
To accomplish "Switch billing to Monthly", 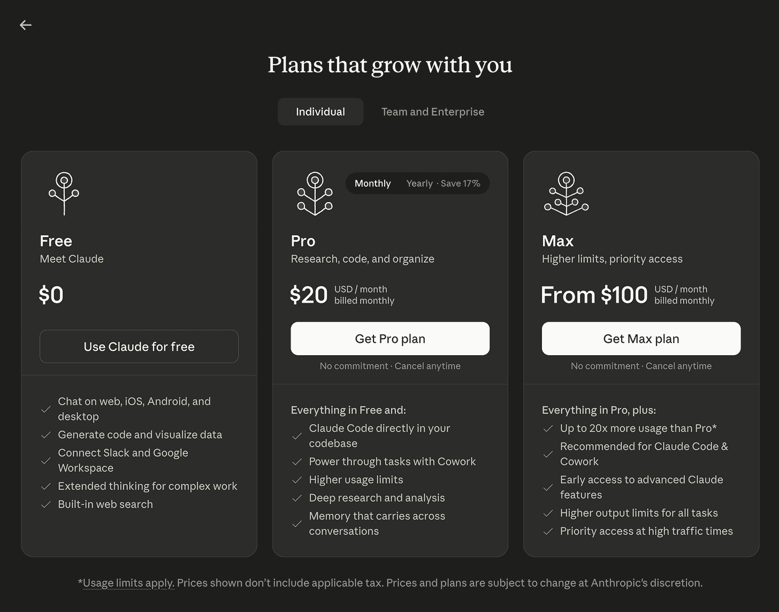I will (x=373, y=183).
